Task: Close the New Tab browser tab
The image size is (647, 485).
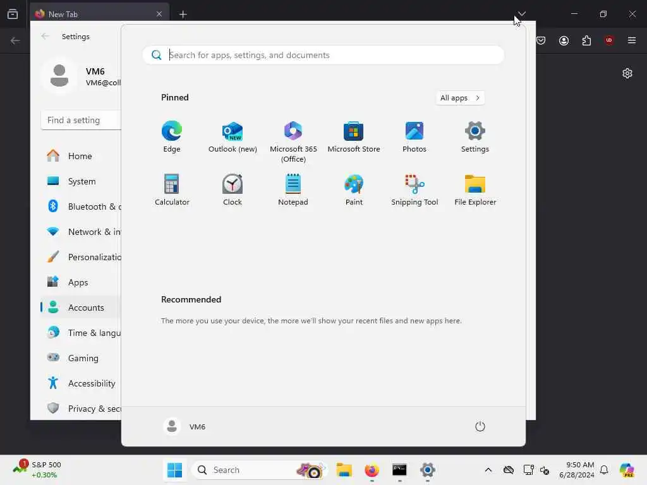Action: [x=159, y=14]
